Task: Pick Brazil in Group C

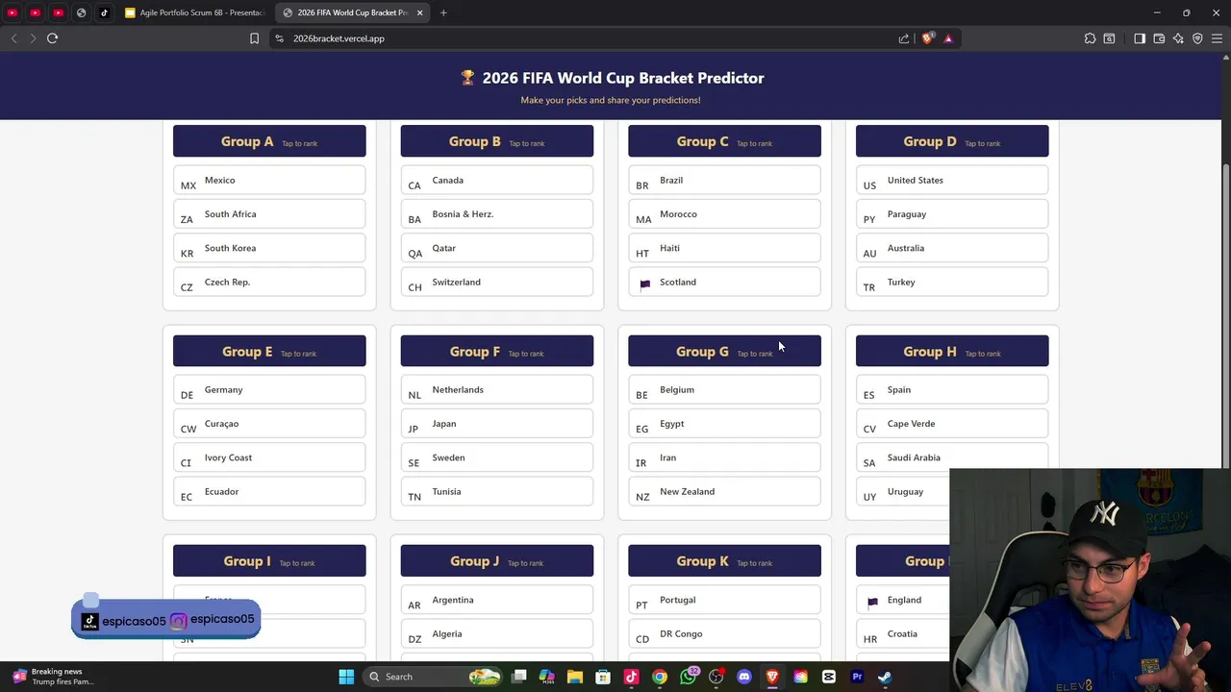Action: 724,180
